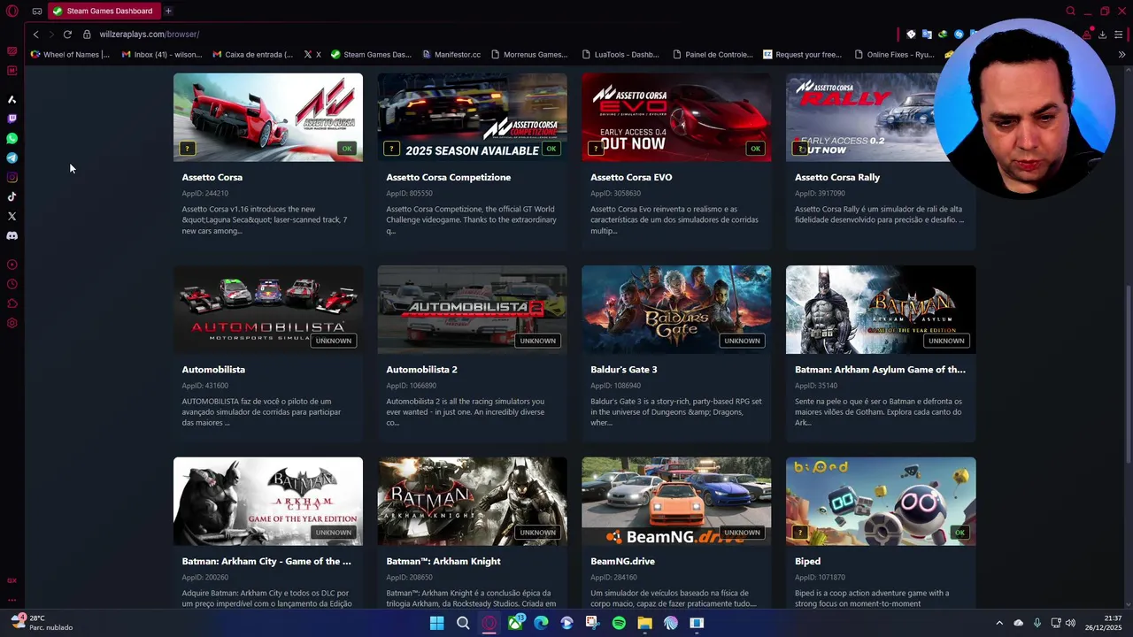Open the browser search tabs magnifier
The width and height of the screenshot is (1133, 637).
pyautogui.click(x=1070, y=11)
